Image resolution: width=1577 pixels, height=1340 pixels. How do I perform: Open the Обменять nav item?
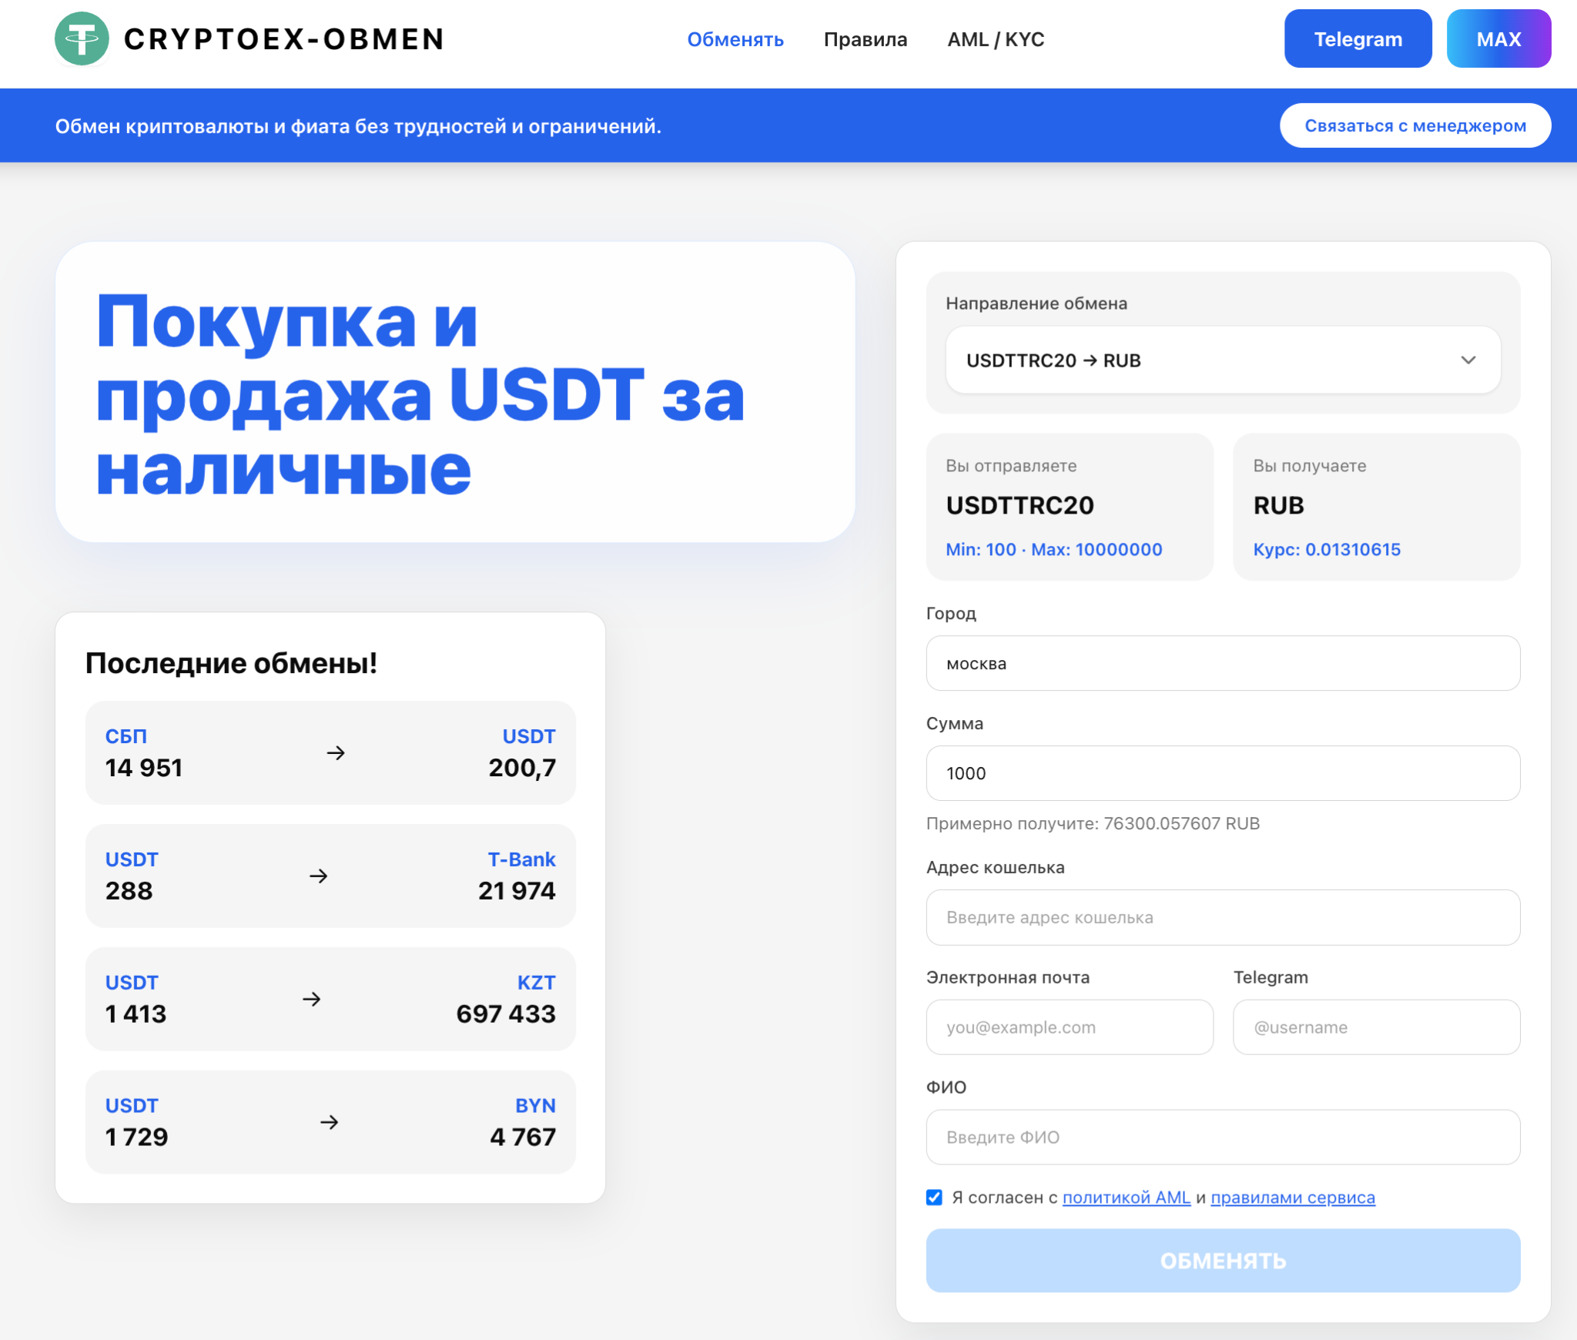click(x=735, y=39)
